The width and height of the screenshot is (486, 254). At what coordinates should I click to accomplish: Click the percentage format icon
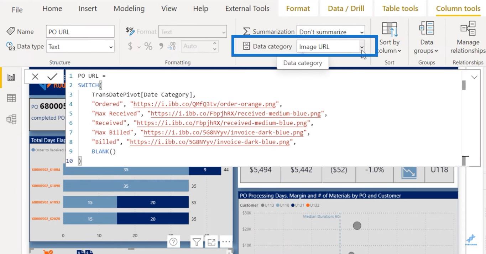[x=148, y=46]
